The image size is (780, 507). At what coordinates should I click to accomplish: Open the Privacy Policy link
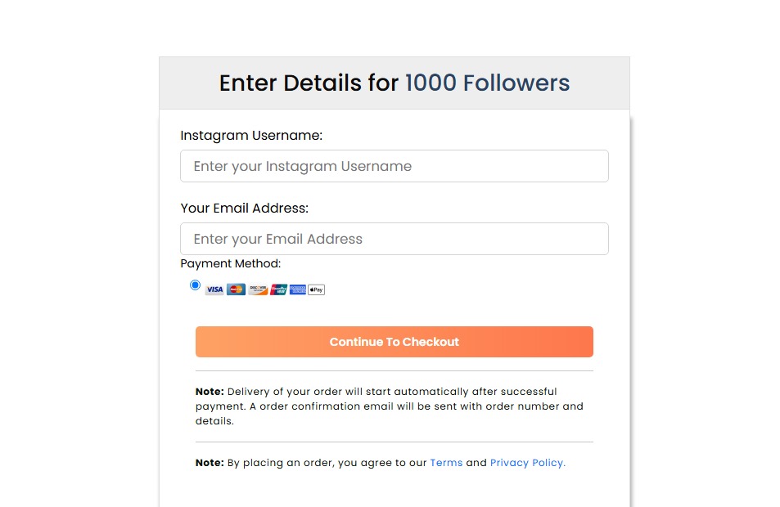[x=527, y=463]
